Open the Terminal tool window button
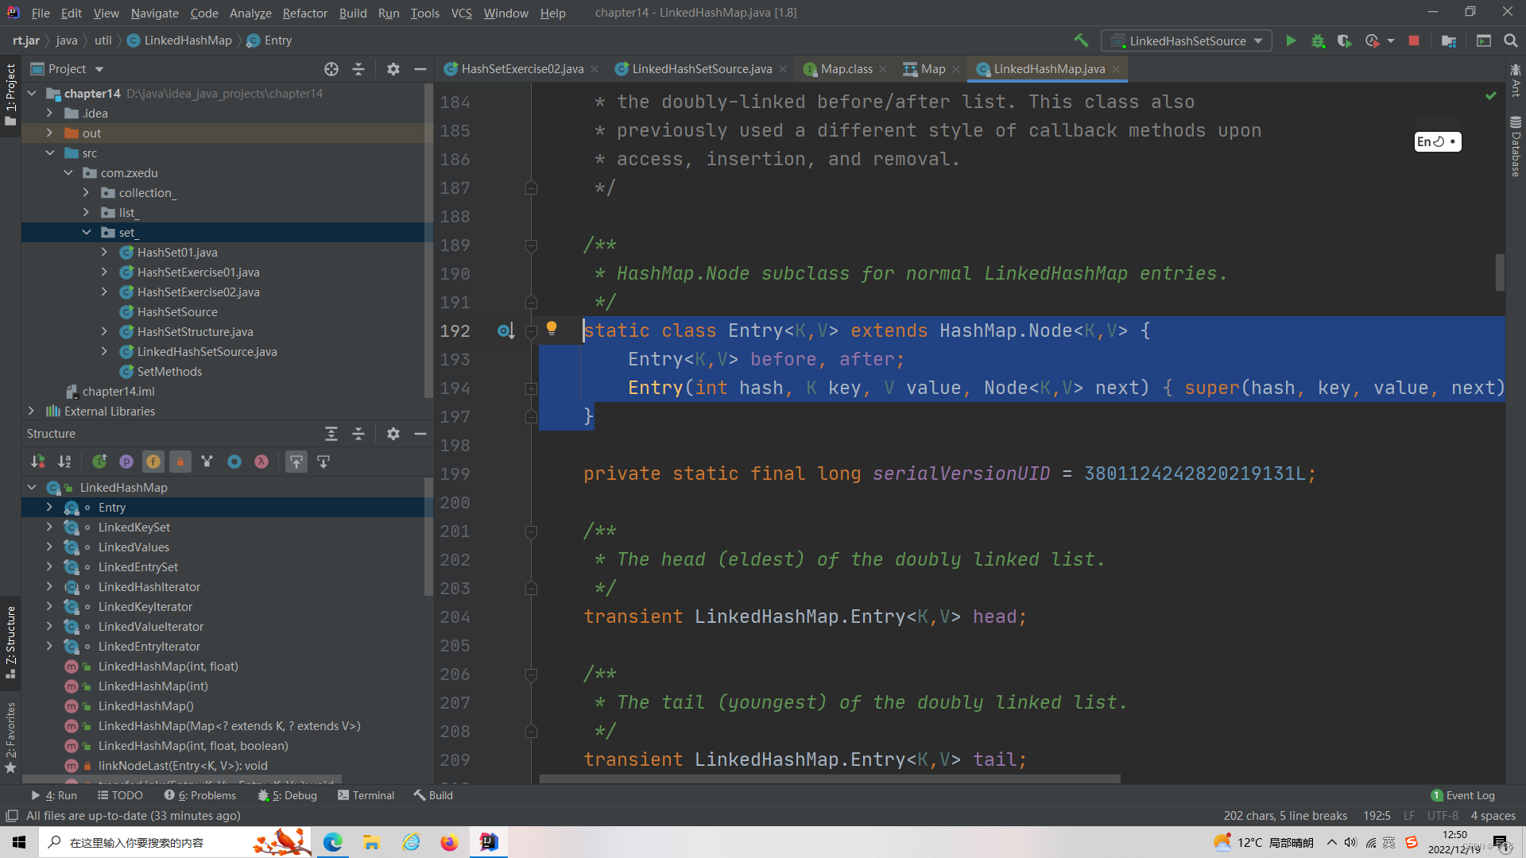Image resolution: width=1526 pixels, height=858 pixels. tap(366, 795)
